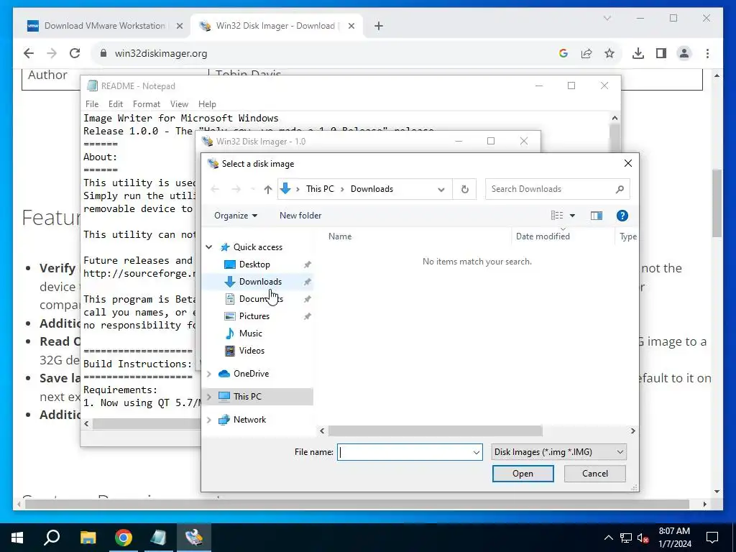
Task: Open the address bar history dropdown
Action: [441, 189]
